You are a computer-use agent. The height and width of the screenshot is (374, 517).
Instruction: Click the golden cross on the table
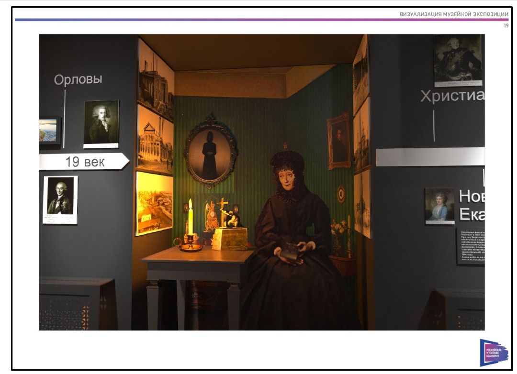tap(223, 212)
